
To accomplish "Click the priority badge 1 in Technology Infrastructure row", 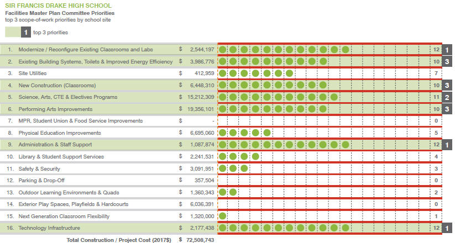I will coord(447,228).
